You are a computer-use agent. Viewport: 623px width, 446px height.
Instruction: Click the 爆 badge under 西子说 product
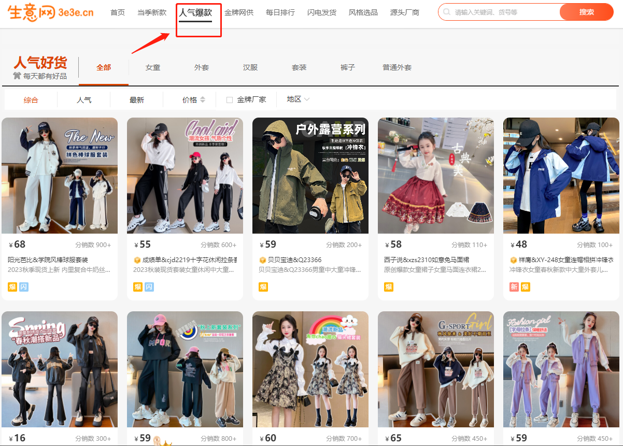click(x=388, y=287)
